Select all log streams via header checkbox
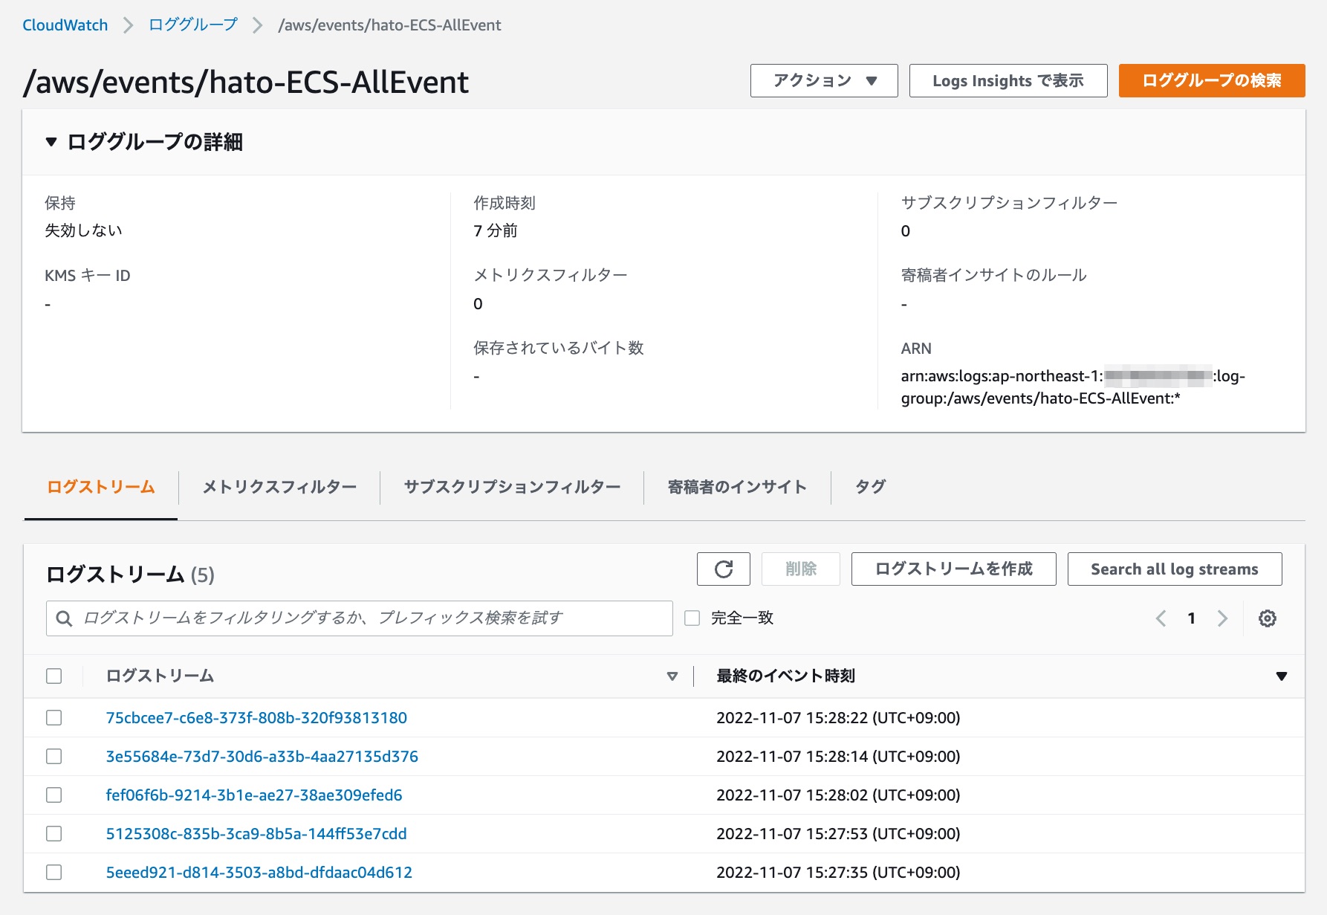This screenshot has height=915, width=1327. 54,676
